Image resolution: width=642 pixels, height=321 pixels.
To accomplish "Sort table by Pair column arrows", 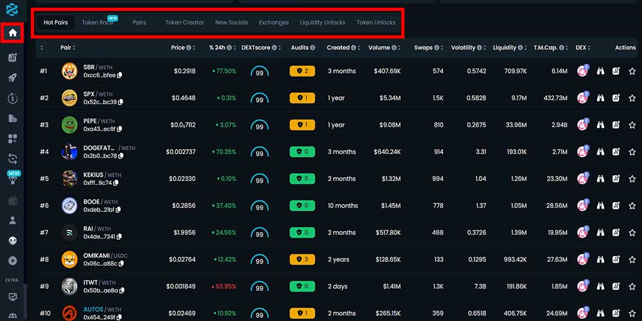I will [x=74, y=48].
